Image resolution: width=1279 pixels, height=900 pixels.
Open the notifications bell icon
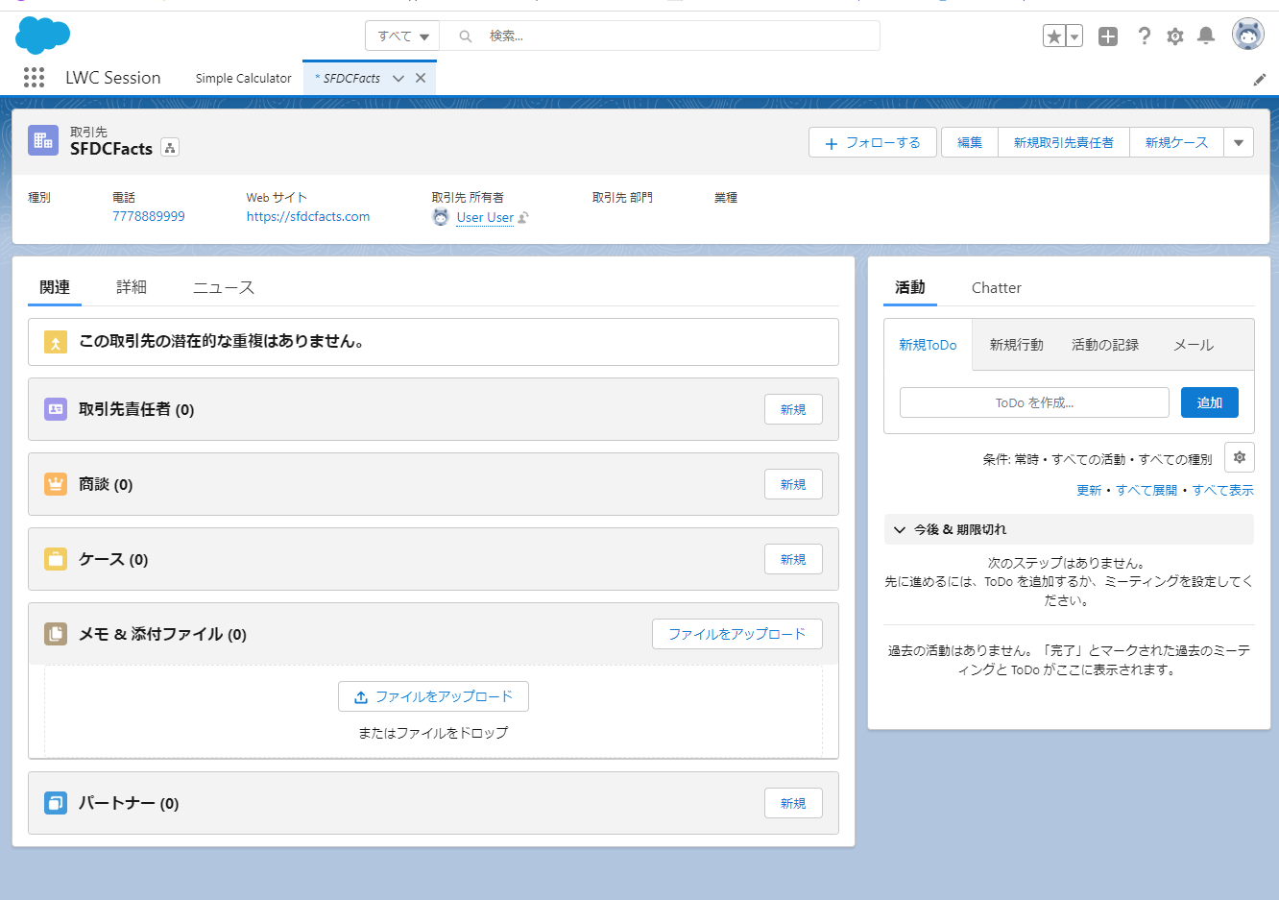1206,36
